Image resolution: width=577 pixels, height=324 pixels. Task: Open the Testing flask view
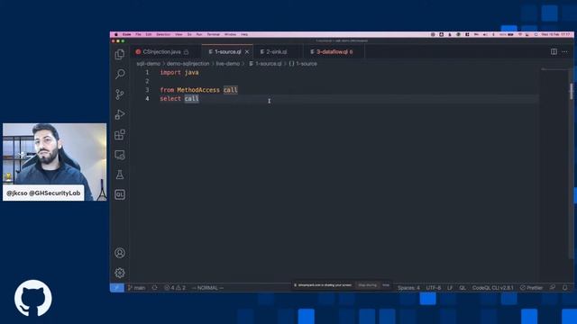tap(120, 175)
